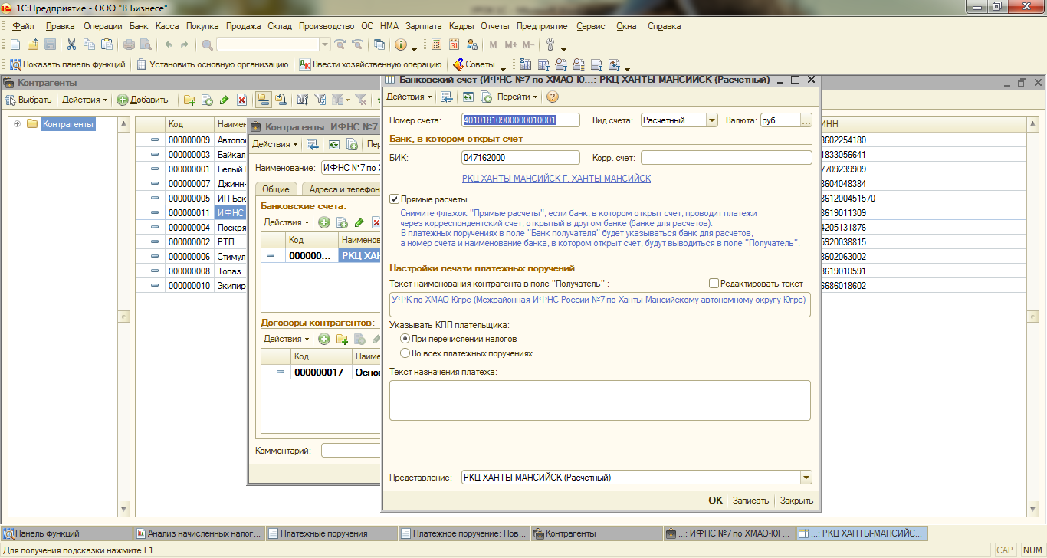This screenshot has width=1047, height=558.
Task: Click green plus add icon under Договоры контрагентов
Action: [324, 339]
